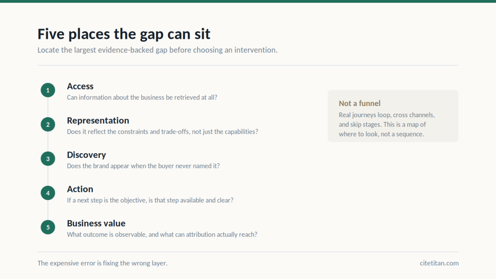Click the "Discovery" heading

86,155
